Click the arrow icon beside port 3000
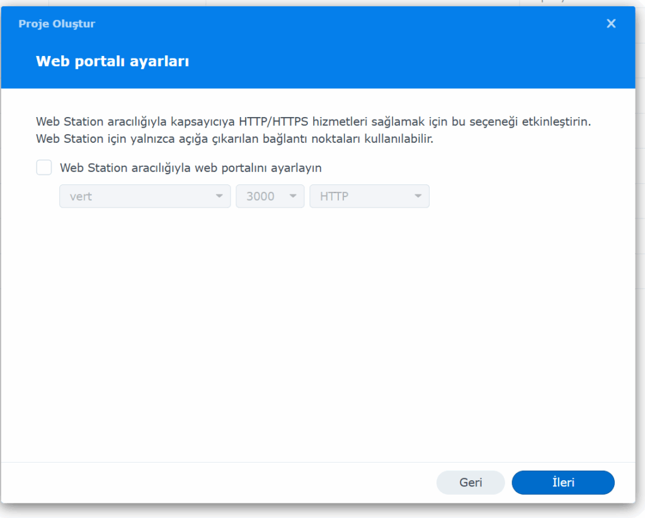 pos(292,196)
